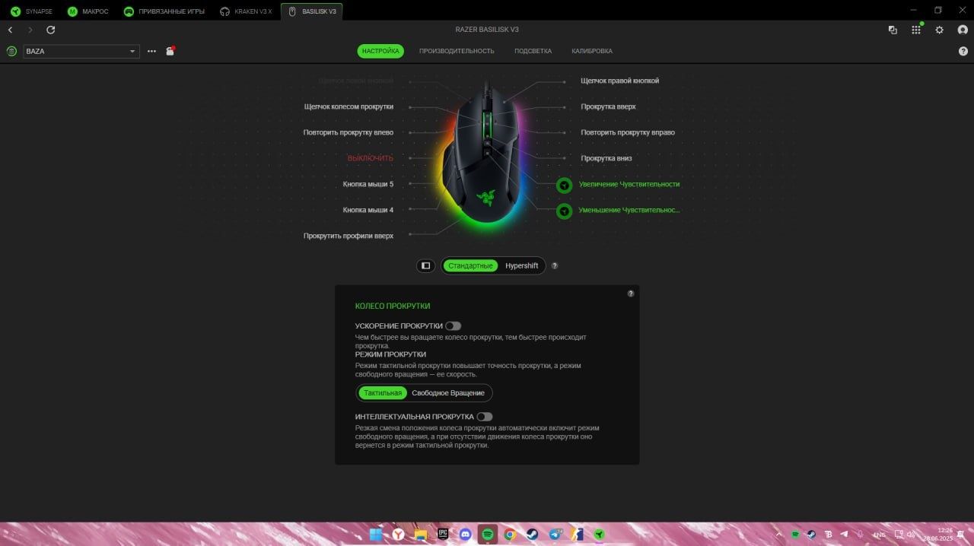The width and height of the screenshot is (974, 546).
Task: Switch to Стандартные button mapping
Action: tap(471, 265)
